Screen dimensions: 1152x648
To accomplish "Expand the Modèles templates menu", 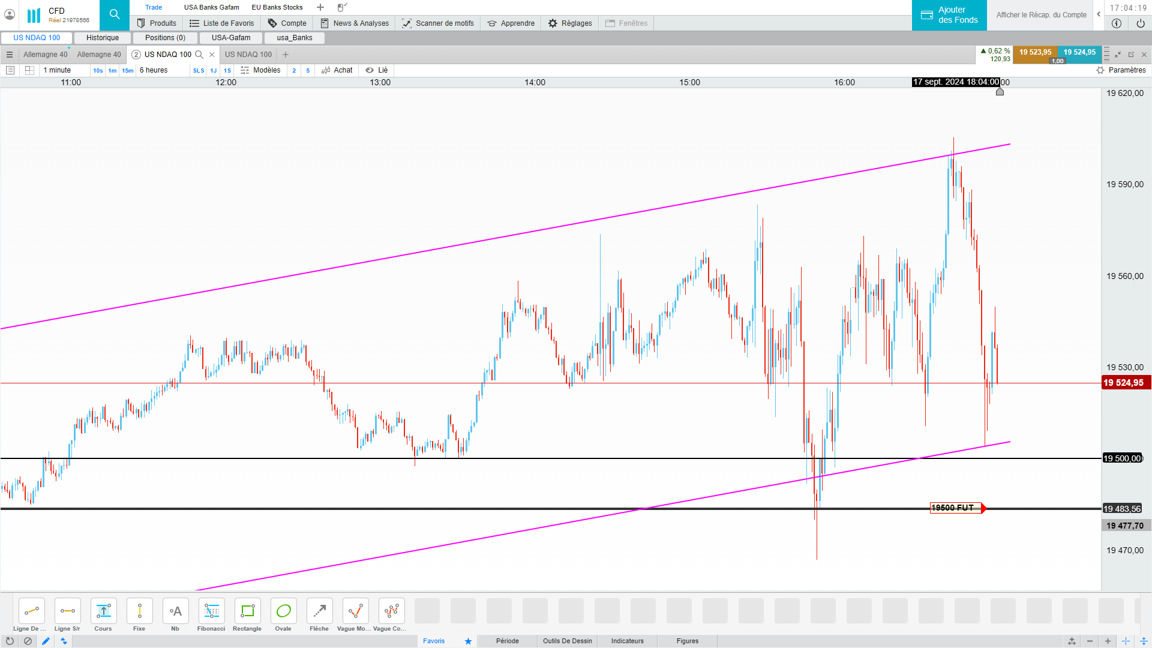I will pyautogui.click(x=260, y=70).
